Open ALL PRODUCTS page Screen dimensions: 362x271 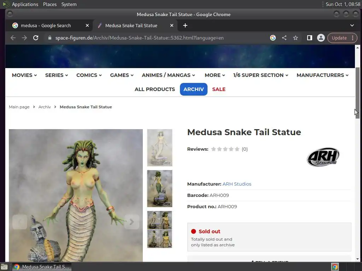tap(155, 89)
